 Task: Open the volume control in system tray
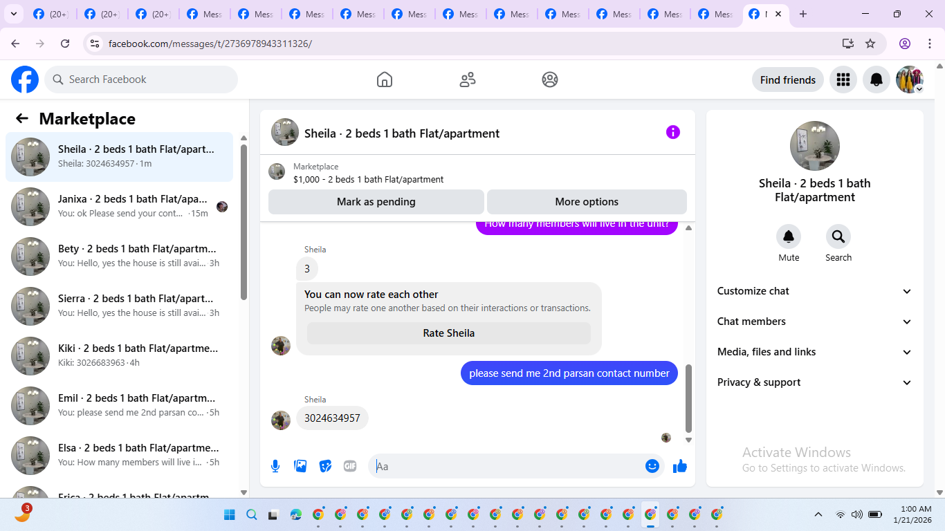tap(857, 514)
